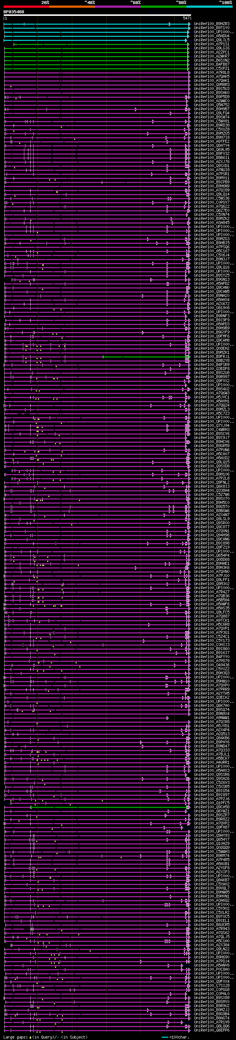Select hit label UniRef100_Q5N752

tap(212, 105)
